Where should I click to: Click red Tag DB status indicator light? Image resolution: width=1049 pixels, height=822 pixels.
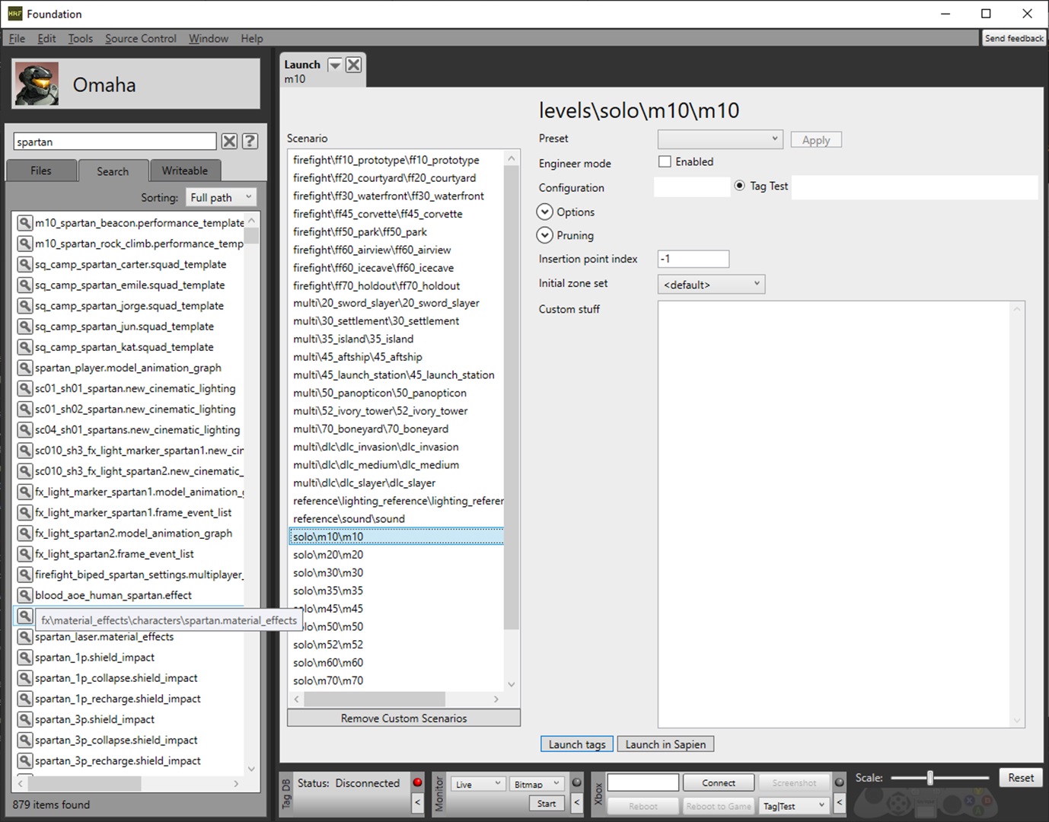coord(417,782)
